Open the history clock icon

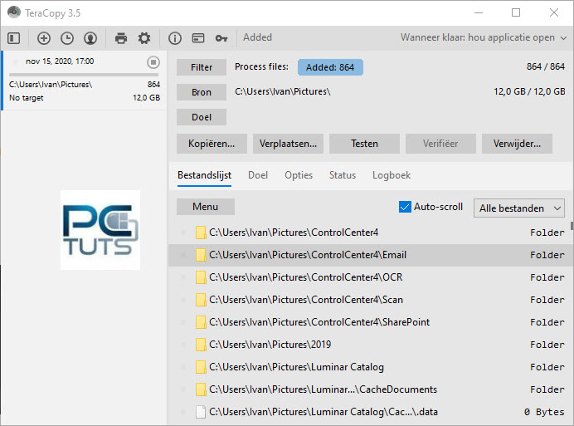point(67,38)
